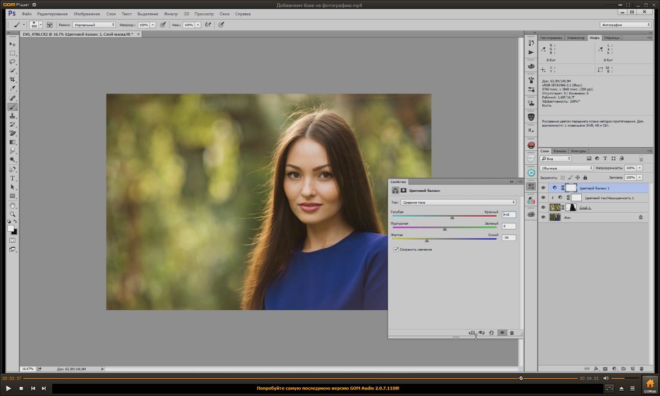Click the 'Голубая/Красный' value input field
Screen dimensions: 660x396
(509, 215)
